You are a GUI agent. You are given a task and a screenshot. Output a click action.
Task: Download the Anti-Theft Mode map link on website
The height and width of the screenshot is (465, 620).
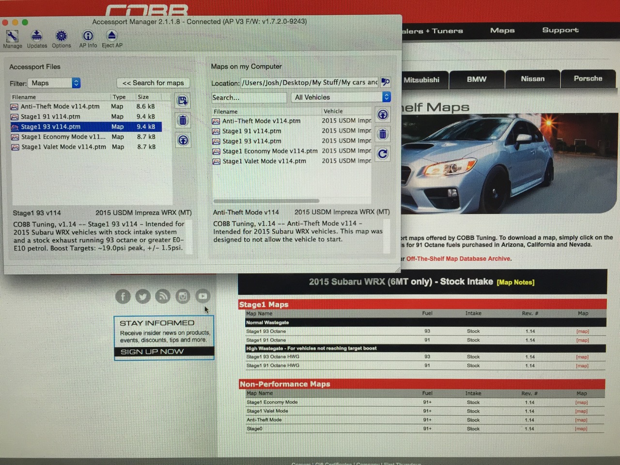tap(581, 420)
